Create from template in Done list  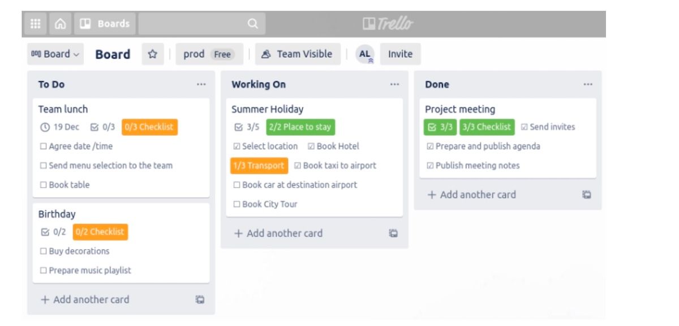(587, 195)
